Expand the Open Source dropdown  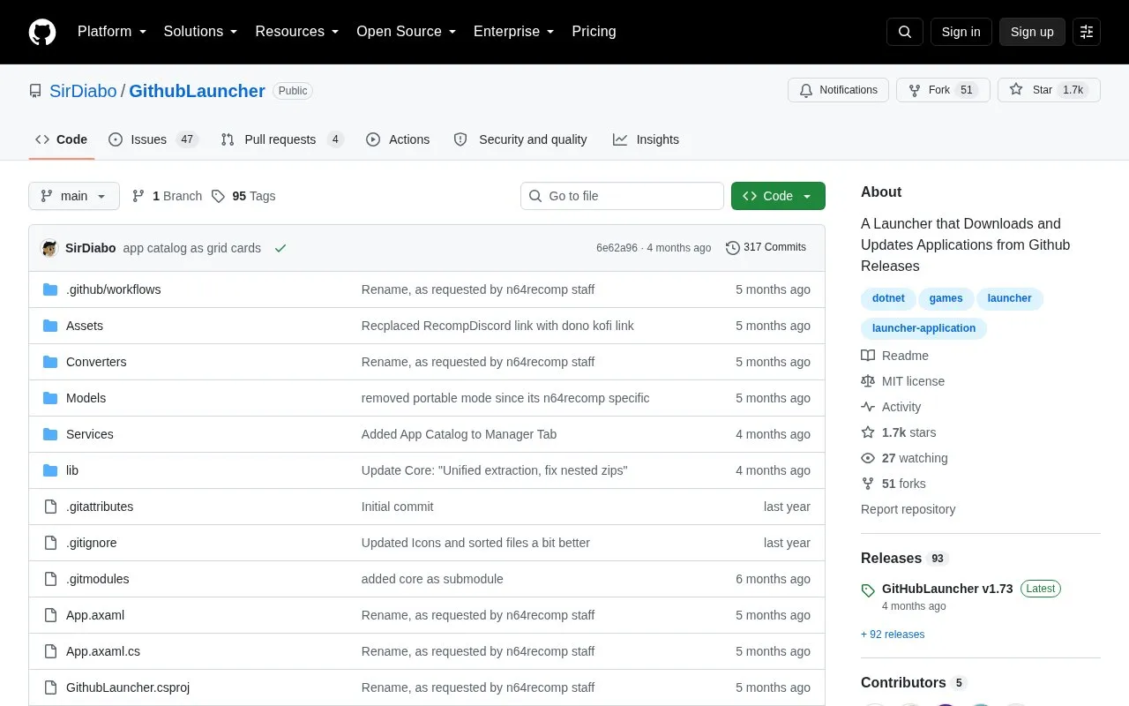coord(407,32)
